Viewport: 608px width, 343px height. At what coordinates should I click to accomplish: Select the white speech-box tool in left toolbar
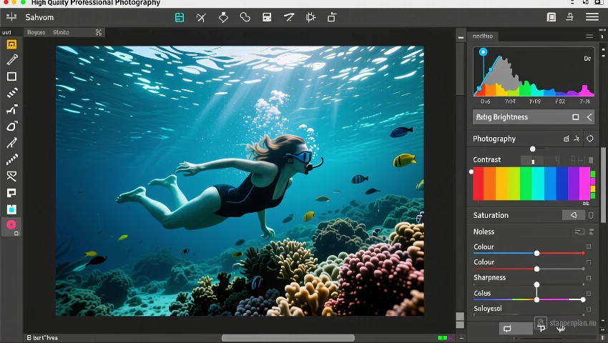pos(11,193)
